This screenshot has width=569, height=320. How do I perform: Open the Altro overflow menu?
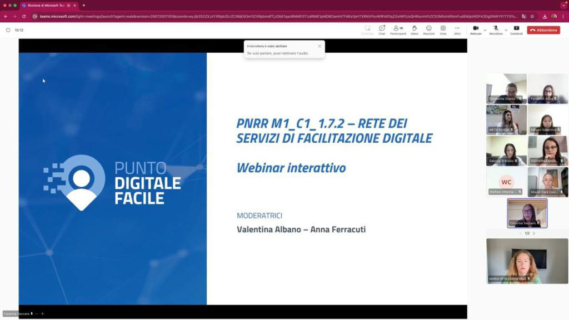[x=457, y=29]
